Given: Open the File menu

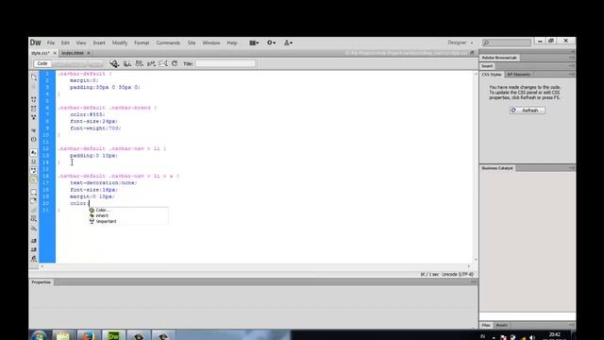Looking at the screenshot, I should click(51, 42).
